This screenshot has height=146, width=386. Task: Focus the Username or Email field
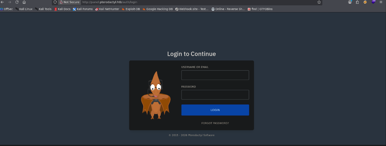215,75
